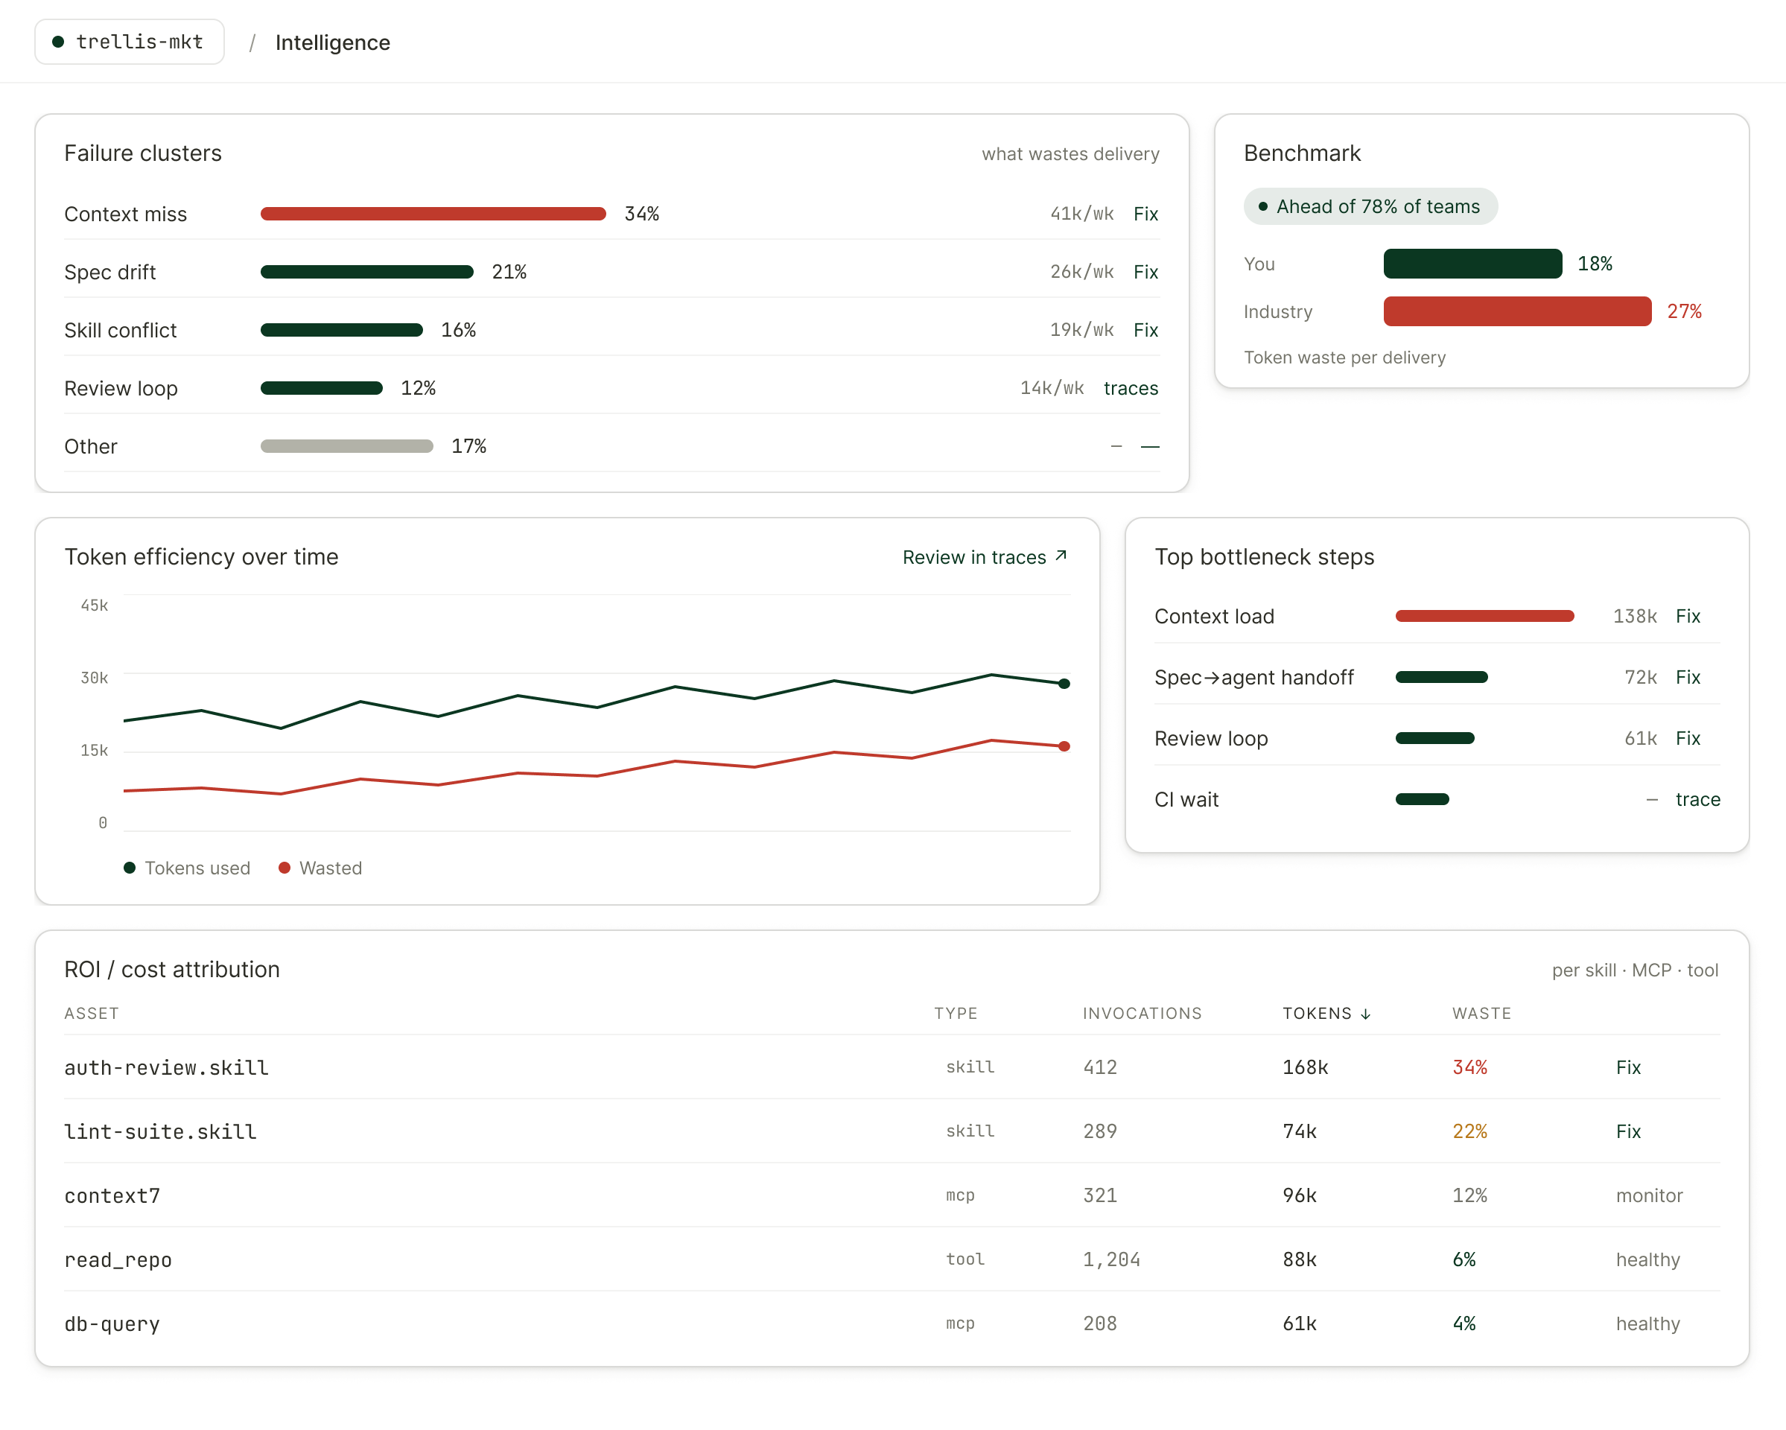
Task: Click the 168k tokens value
Action: (1305, 1067)
